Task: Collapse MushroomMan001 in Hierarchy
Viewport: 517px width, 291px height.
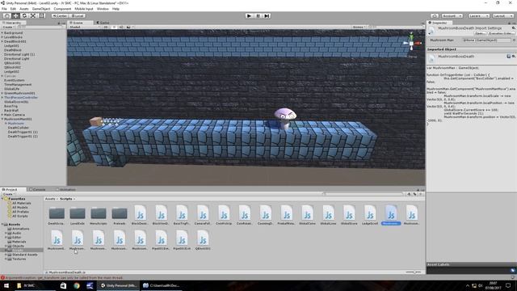Action: pos(2,119)
